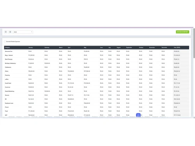
Task: Click the May amount for Advocate Fee
Action: click(87, 51)
